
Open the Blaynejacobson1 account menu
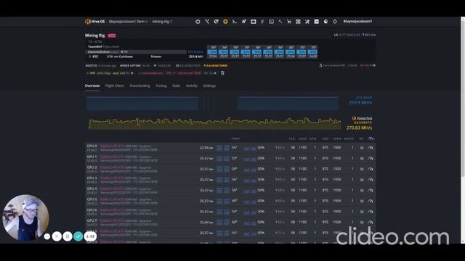click(x=357, y=21)
